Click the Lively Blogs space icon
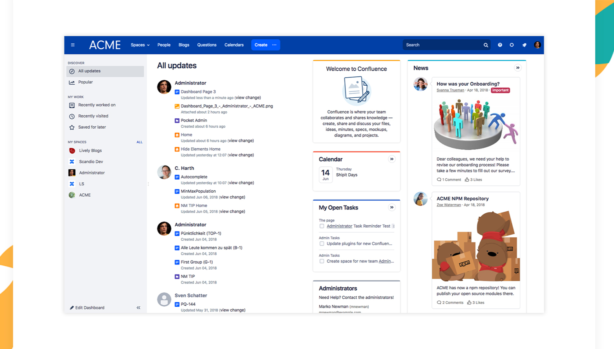This screenshot has width=614, height=349. pyautogui.click(x=72, y=150)
